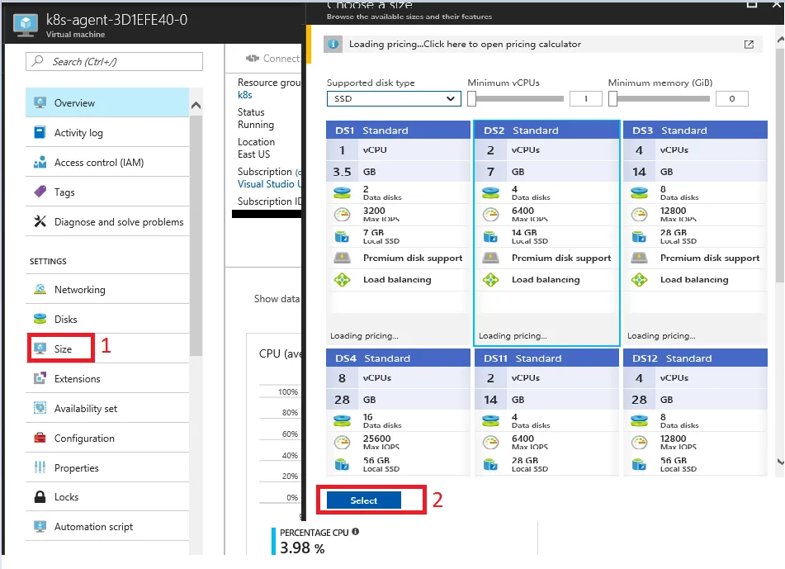Image resolution: width=785 pixels, height=569 pixels.
Task: Click the Minimum vCPUs slider handle
Action: pyautogui.click(x=471, y=98)
